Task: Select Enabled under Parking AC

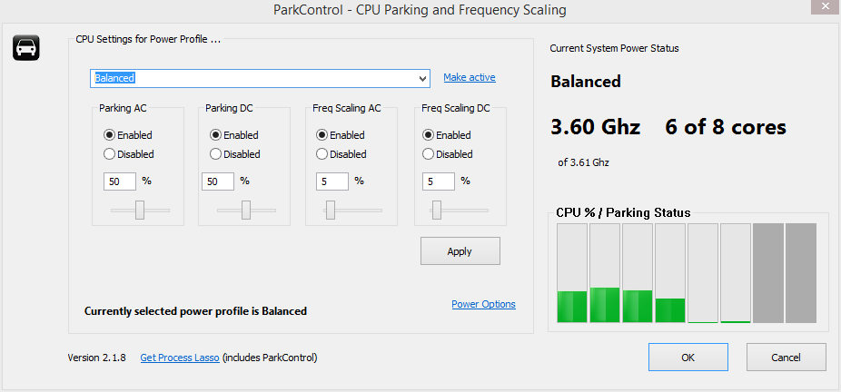Action: (128, 135)
